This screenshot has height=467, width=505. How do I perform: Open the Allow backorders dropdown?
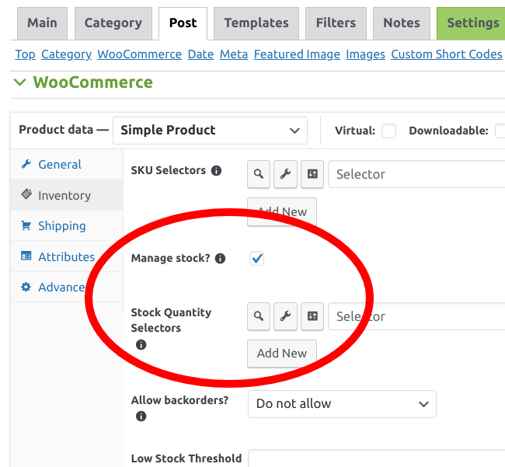tap(342, 404)
